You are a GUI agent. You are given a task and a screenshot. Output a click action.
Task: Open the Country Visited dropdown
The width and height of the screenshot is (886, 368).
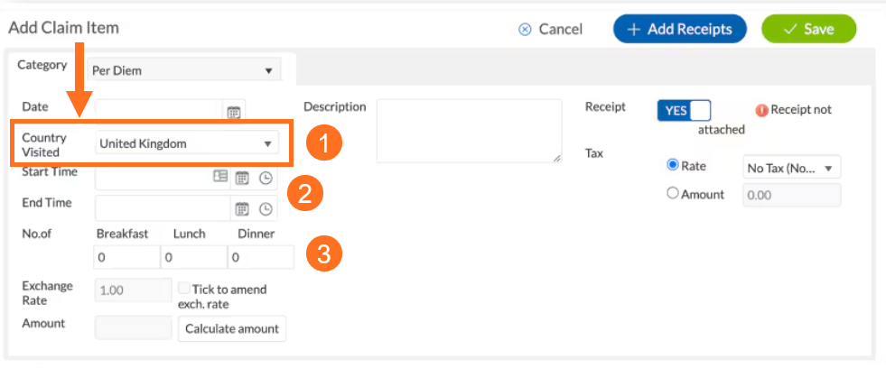click(187, 143)
